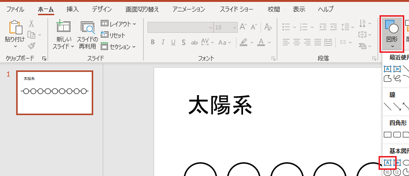The width and height of the screenshot is (409, 176).
Task: Click text highlight color swatch
Action: coord(243,42)
